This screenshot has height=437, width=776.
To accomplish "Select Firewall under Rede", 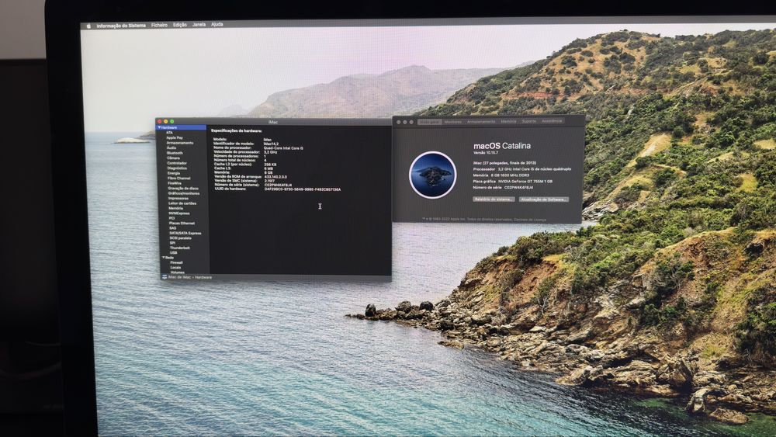I will [176, 263].
